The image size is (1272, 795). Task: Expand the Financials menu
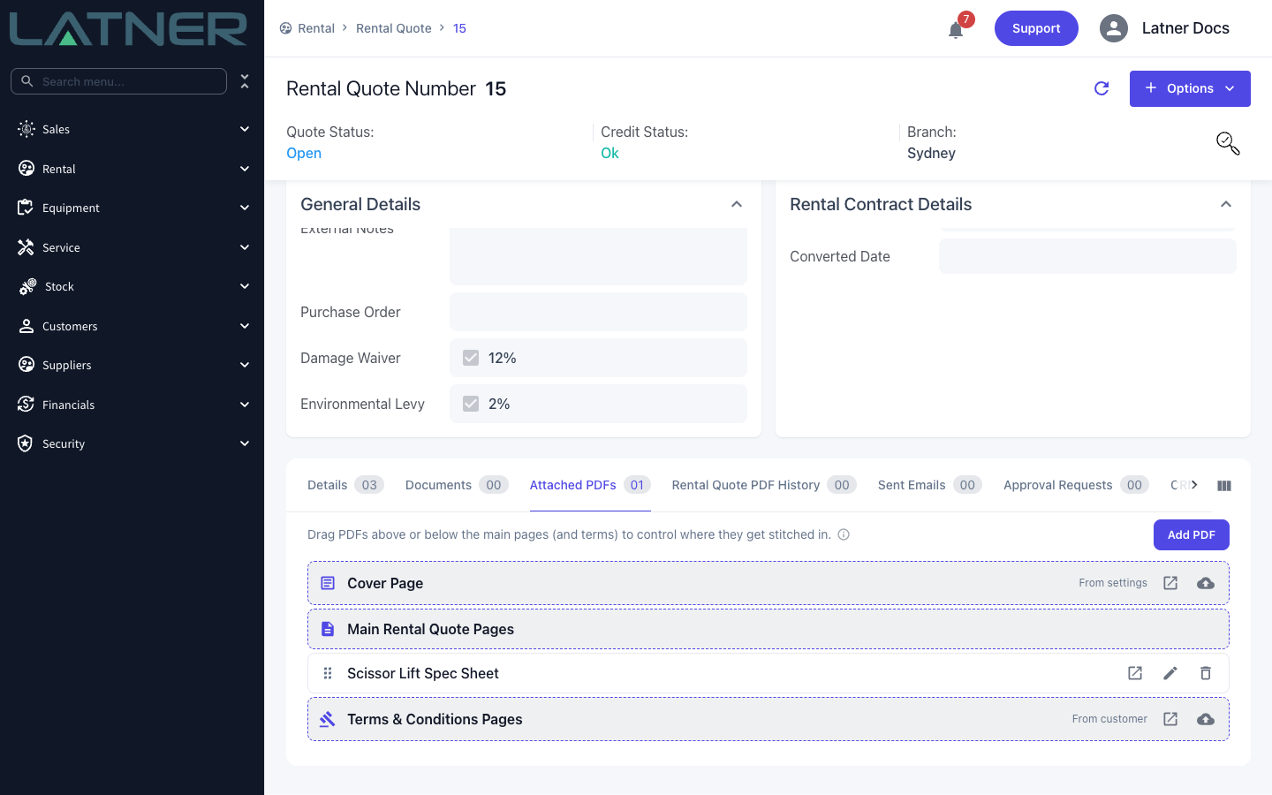132,405
